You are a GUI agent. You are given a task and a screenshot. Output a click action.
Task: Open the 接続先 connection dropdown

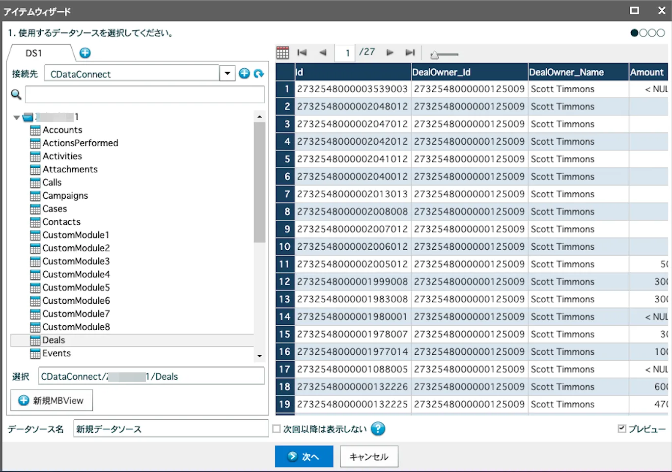(226, 73)
